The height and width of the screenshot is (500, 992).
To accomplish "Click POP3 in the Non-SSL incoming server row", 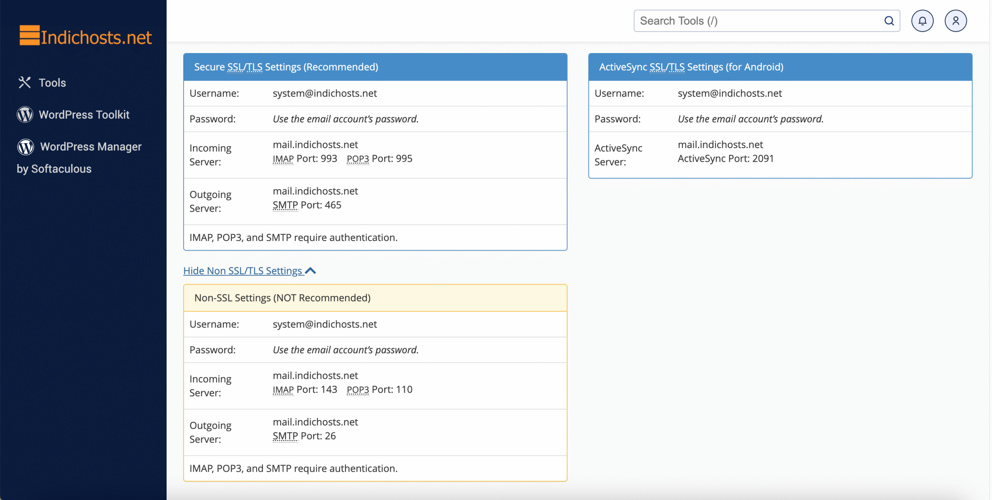I will pos(357,389).
